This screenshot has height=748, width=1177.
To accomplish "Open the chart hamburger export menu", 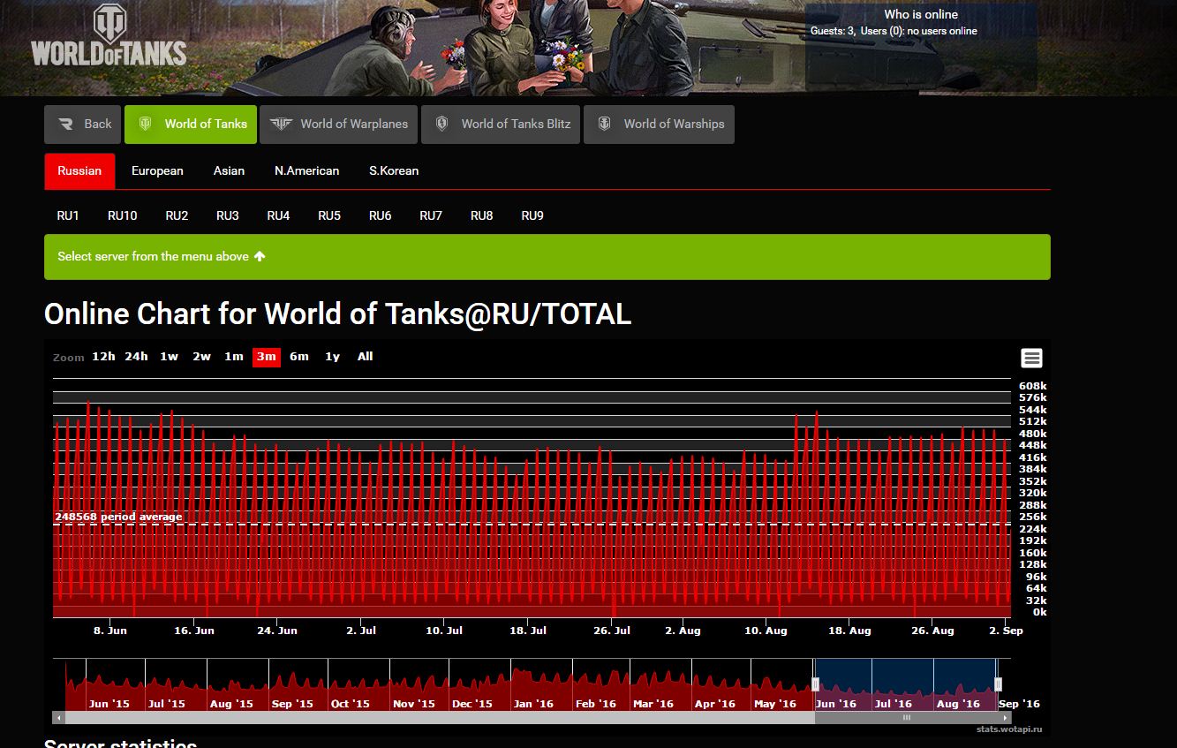I will (1031, 358).
